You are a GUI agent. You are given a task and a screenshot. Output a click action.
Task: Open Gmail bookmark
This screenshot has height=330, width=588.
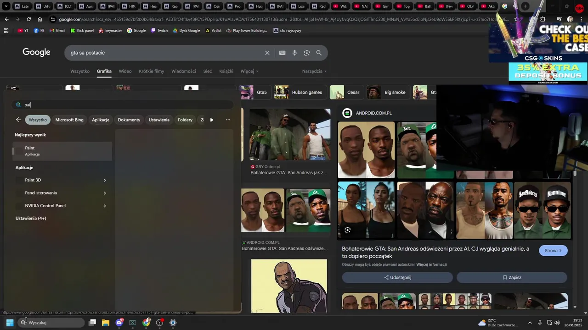coord(57,30)
